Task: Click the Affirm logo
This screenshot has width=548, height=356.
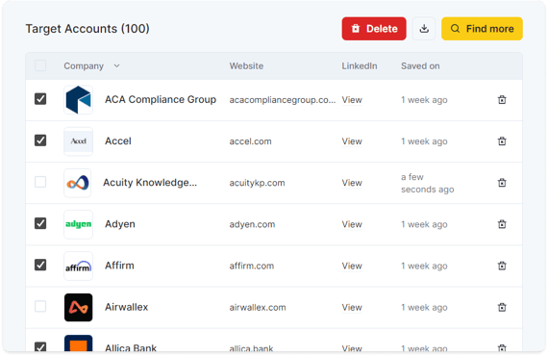Action: tap(78, 266)
